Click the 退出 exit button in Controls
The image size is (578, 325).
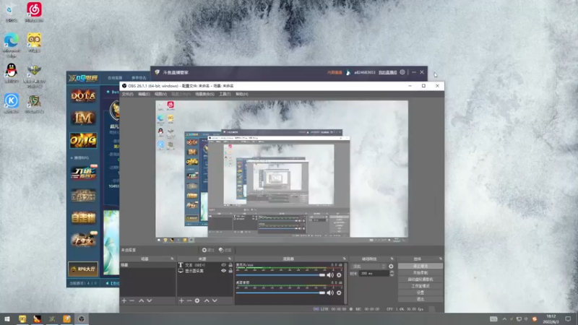point(420,299)
